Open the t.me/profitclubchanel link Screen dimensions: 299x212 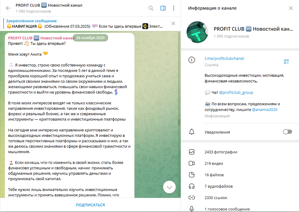(224, 58)
